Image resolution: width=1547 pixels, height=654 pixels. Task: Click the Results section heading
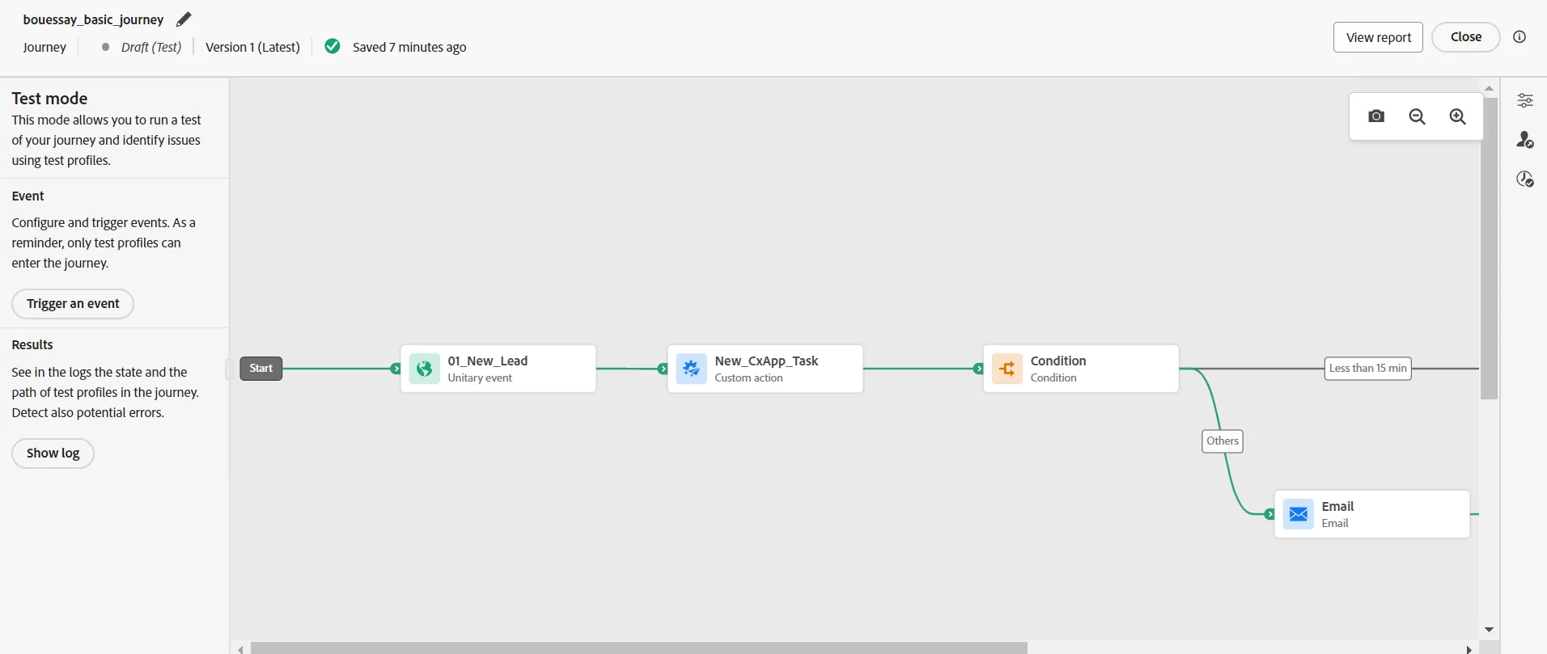32,345
